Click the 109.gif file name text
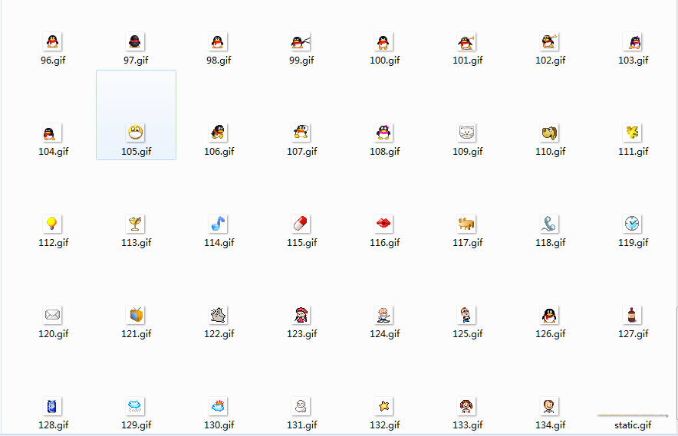The image size is (678, 436). [467, 152]
